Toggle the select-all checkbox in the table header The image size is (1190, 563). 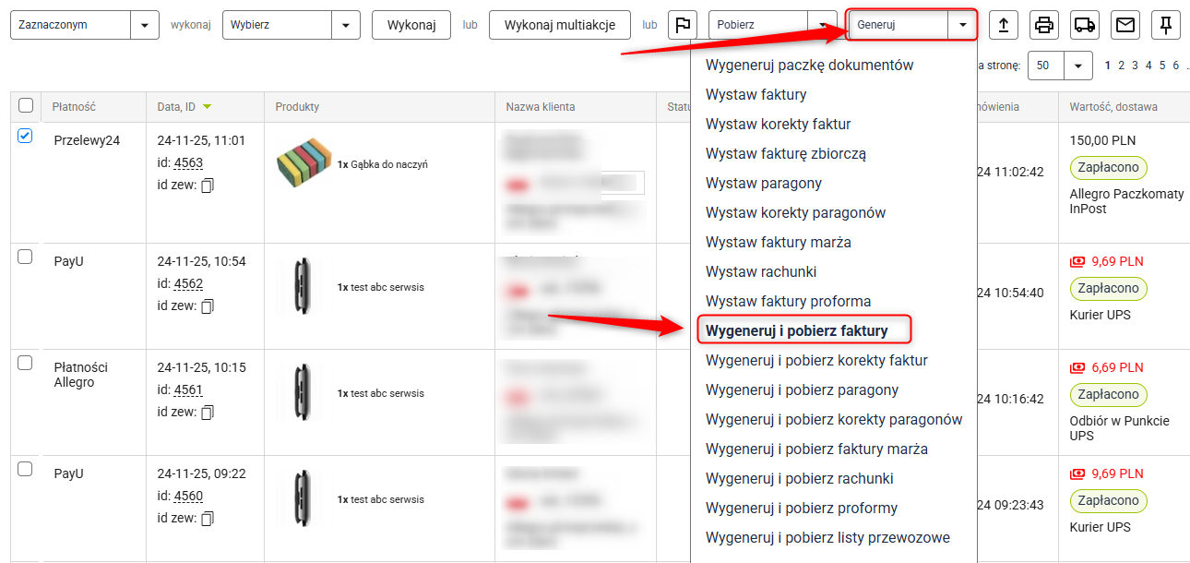[x=26, y=106]
